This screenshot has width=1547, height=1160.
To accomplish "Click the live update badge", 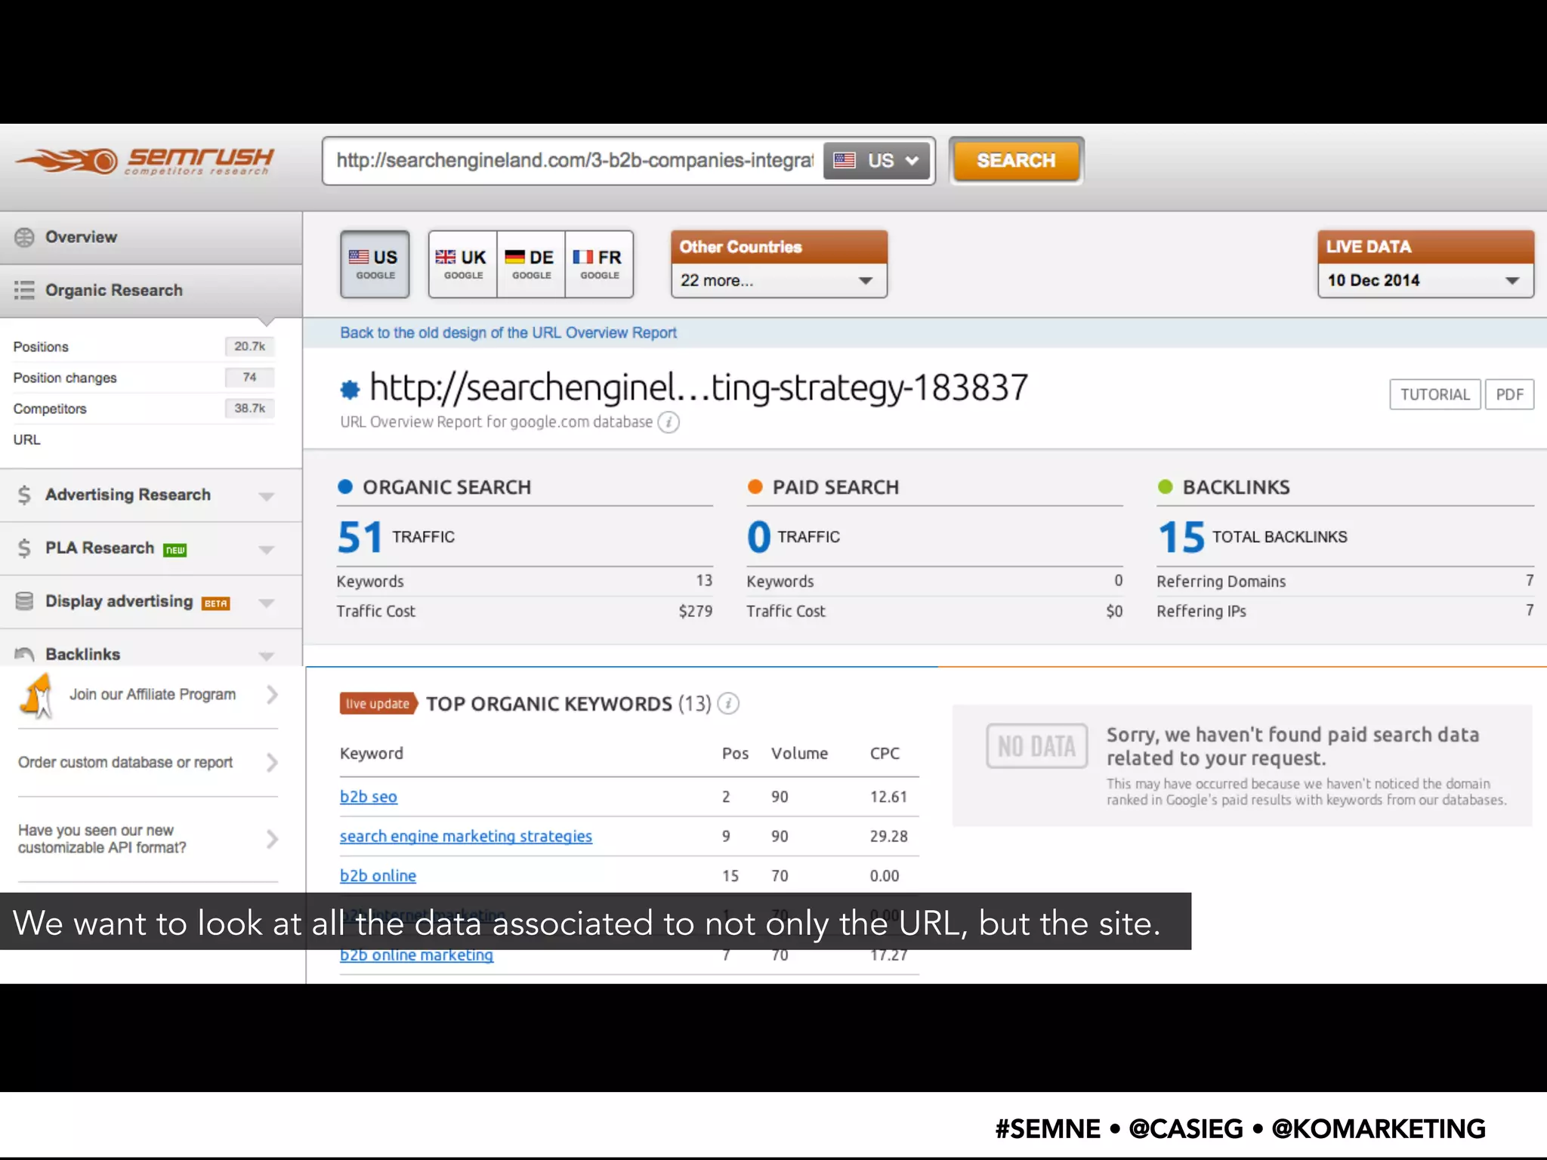I will coord(378,704).
